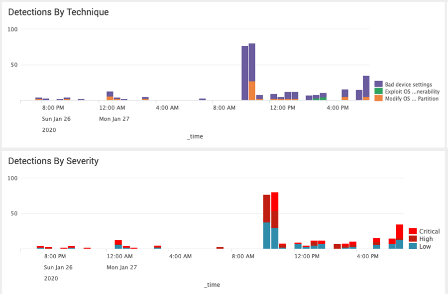Image resolution: width=448 pixels, height=294 pixels.
Task: Click the blue Low legend swatch
Action: tap(412, 246)
